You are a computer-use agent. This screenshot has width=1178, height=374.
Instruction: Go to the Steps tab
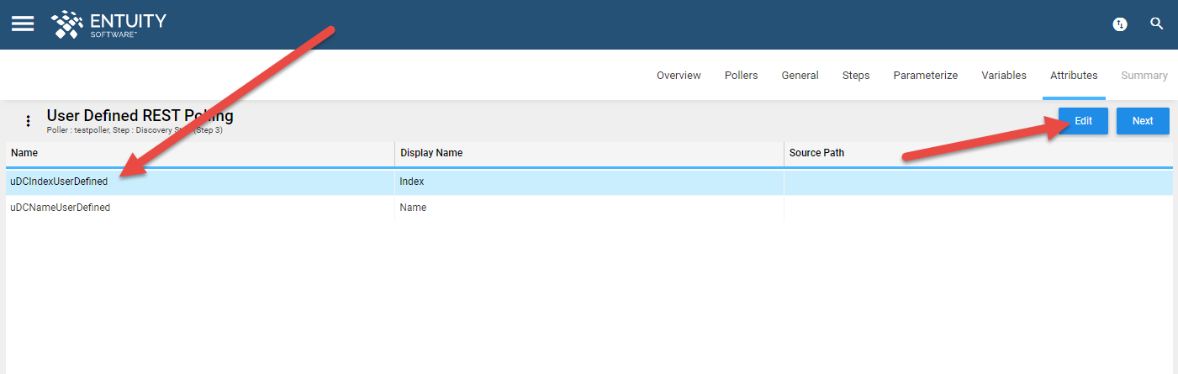coord(856,76)
